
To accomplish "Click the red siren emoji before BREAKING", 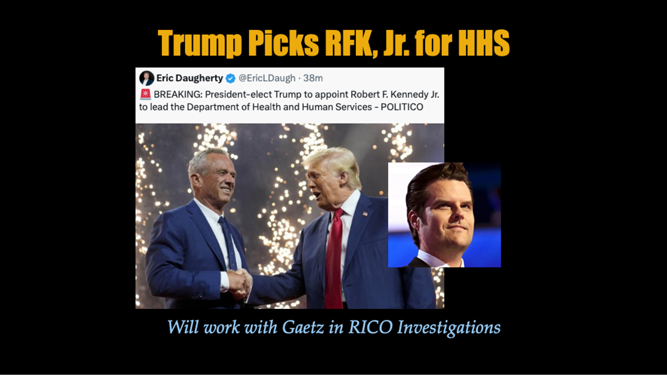I will (145, 94).
